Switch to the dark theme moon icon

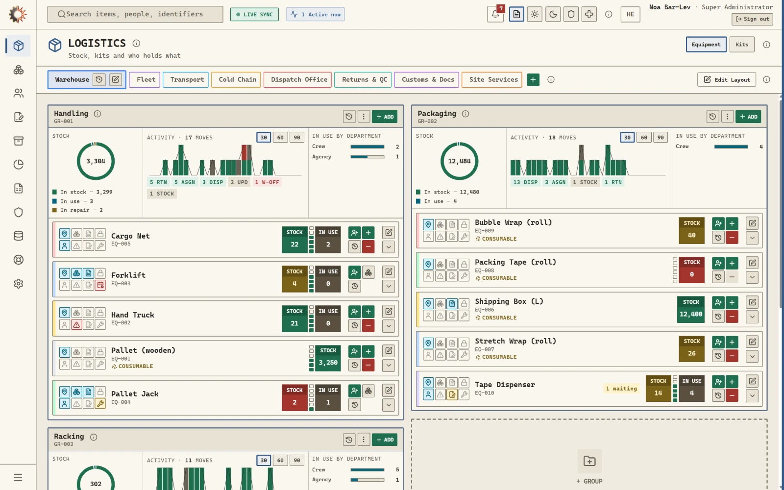[x=553, y=14]
